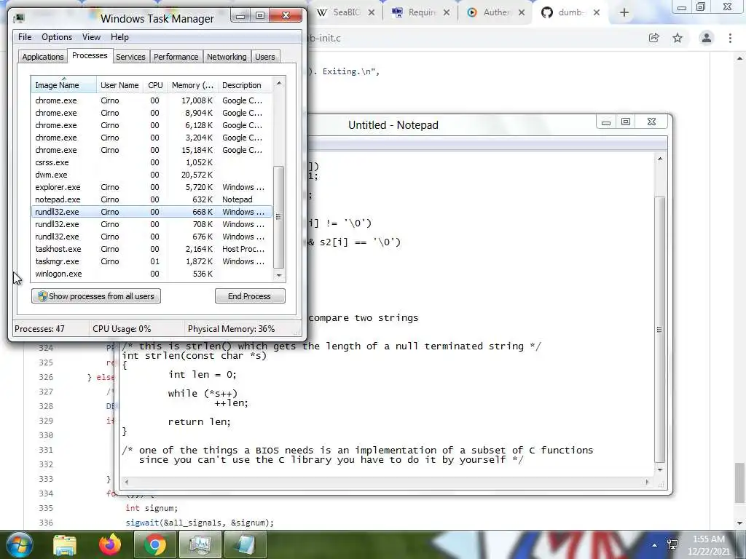Screen dimensions: 746x559
Task: Click the taskbar clock 1:55 AM
Action: [708, 545]
